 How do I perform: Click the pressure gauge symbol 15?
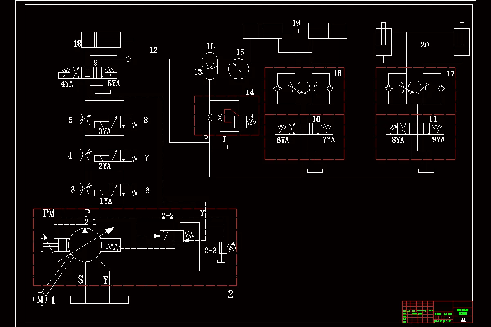point(239,69)
